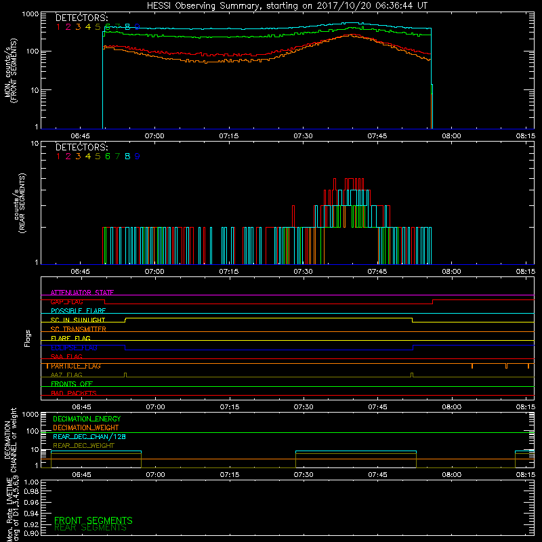Click the vertical Flags axis label
The height and width of the screenshot is (542, 542).
coord(28,338)
